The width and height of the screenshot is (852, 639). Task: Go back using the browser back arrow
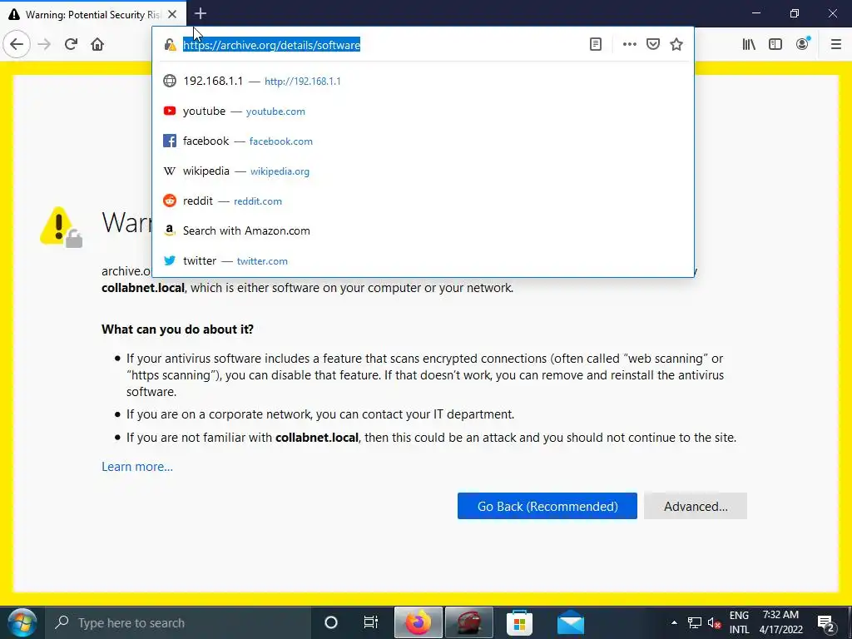point(17,44)
